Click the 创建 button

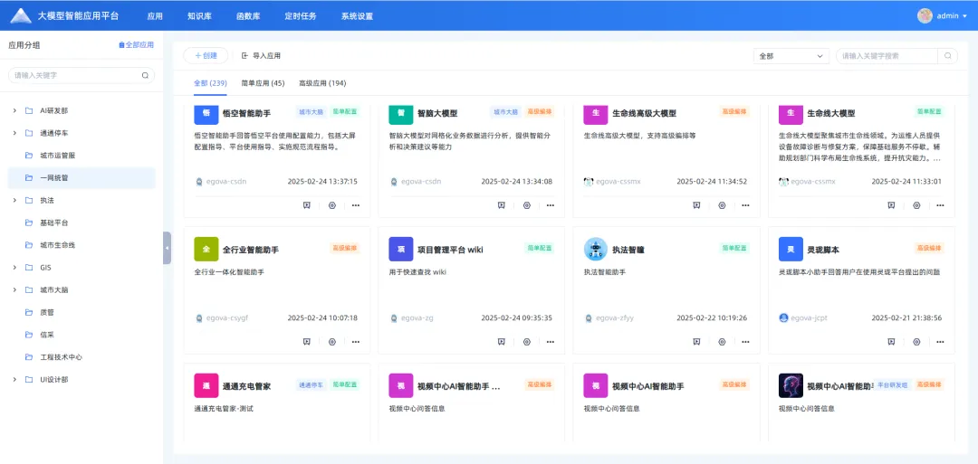coord(206,56)
